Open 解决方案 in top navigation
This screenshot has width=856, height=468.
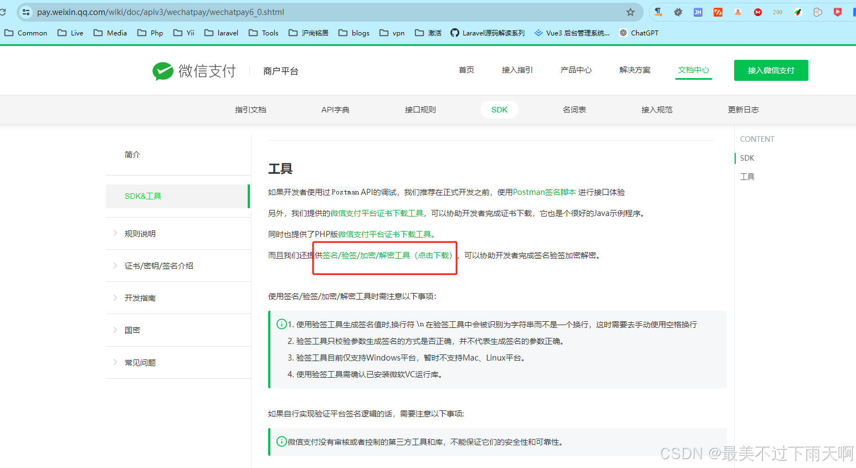635,70
